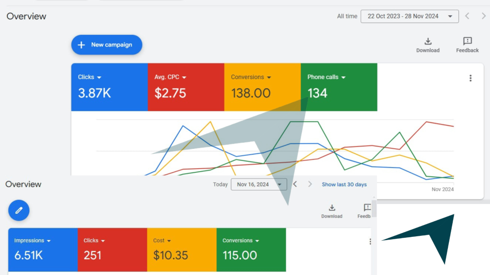Go to next period in upper overview

pyautogui.click(x=483, y=16)
